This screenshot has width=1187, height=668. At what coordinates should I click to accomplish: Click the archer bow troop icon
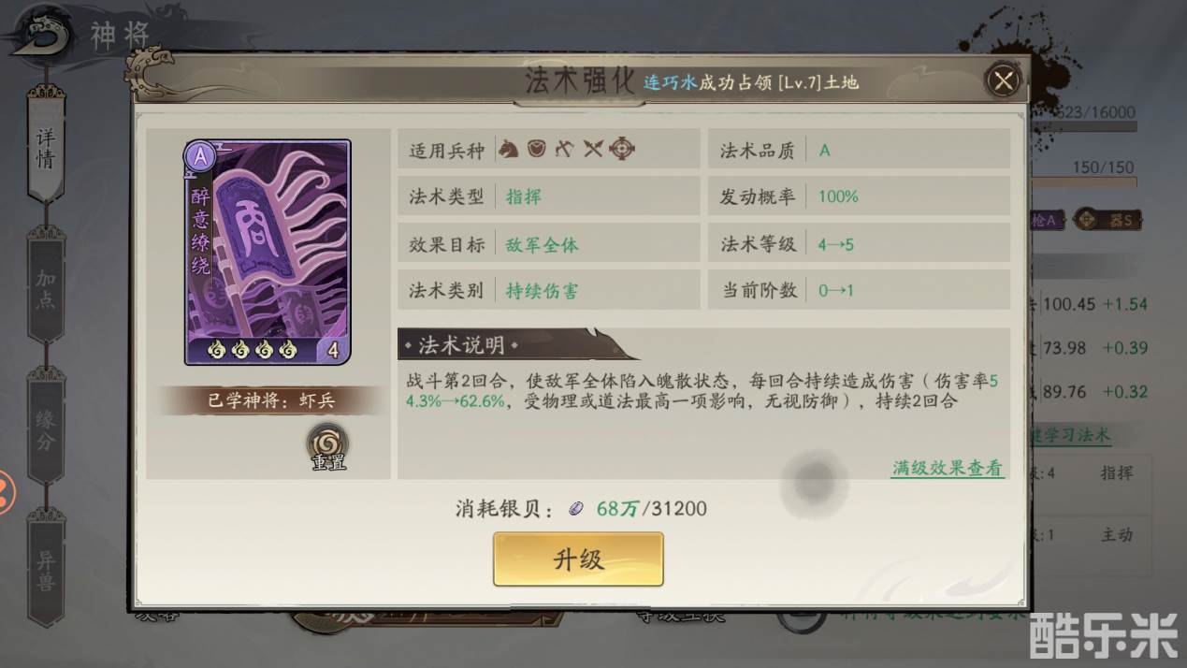click(564, 149)
